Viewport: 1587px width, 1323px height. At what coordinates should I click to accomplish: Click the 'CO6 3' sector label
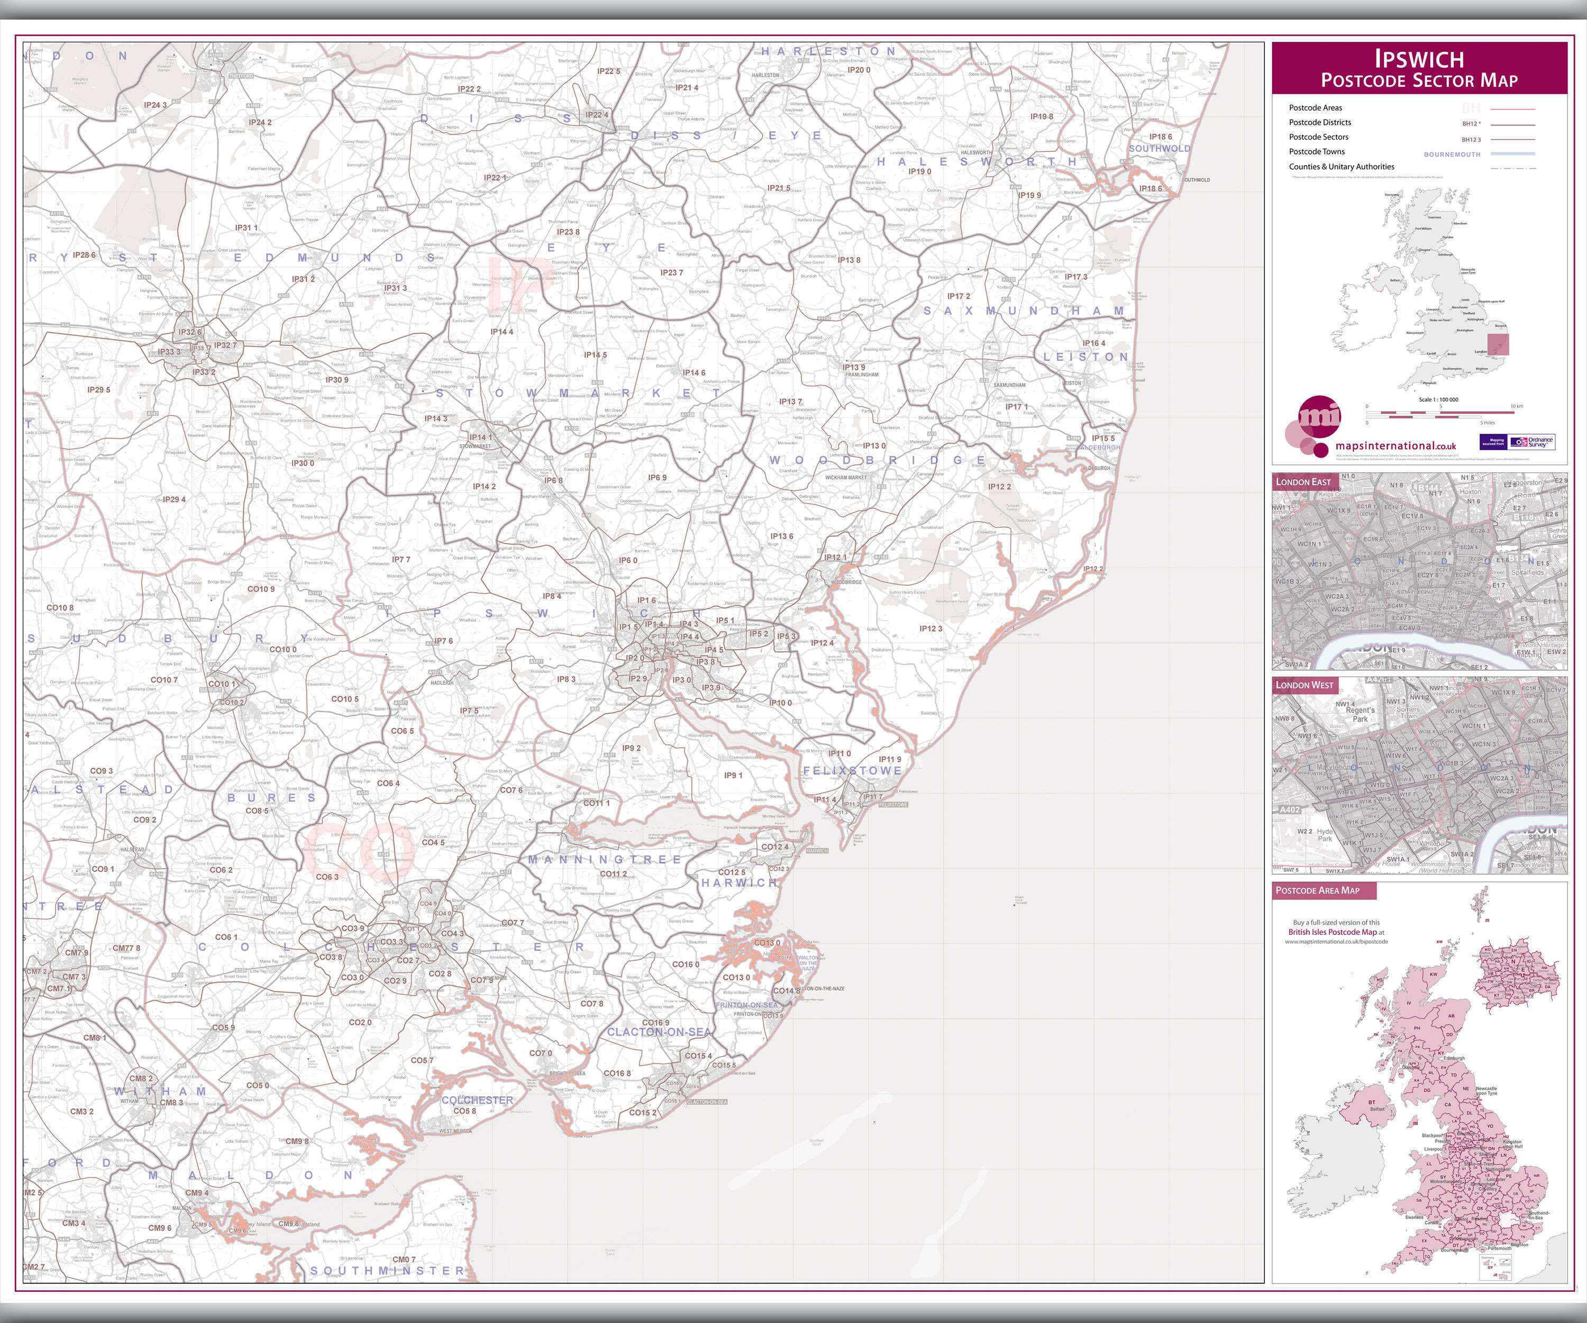pyautogui.click(x=327, y=877)
